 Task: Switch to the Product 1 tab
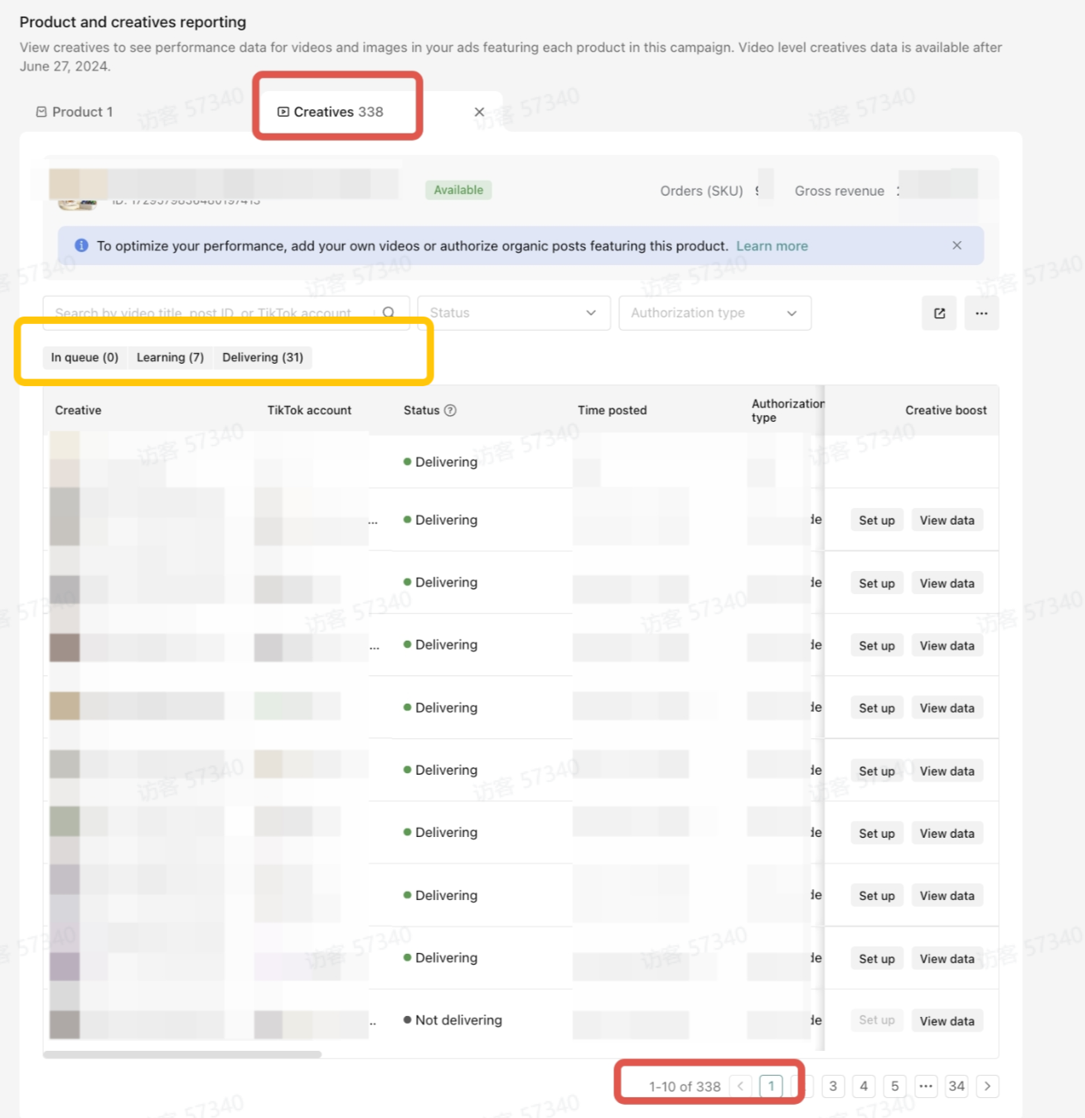(75, 112)
